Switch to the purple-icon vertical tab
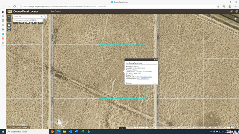The image size is (239, 134). point(3,29)
